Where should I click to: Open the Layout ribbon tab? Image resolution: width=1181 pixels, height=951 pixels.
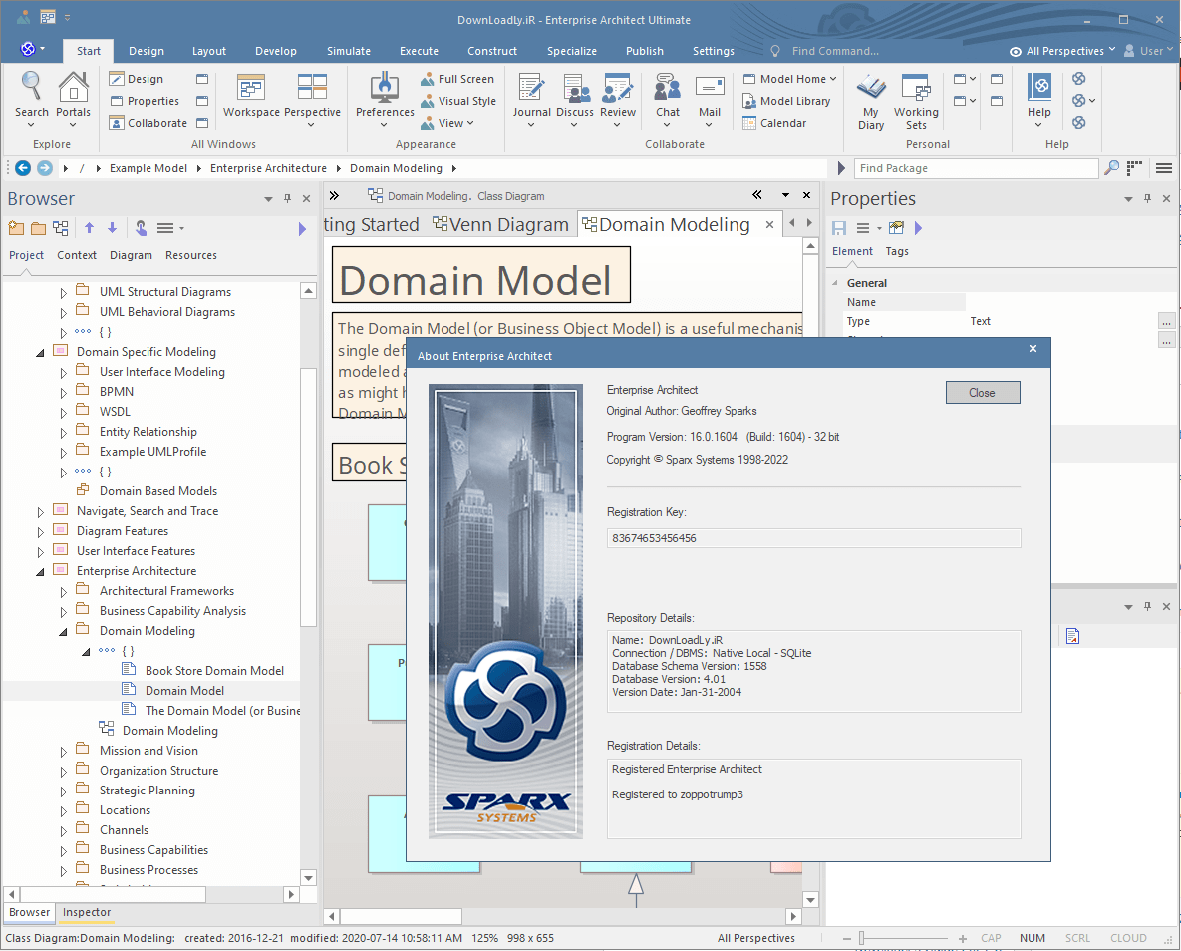208,51
